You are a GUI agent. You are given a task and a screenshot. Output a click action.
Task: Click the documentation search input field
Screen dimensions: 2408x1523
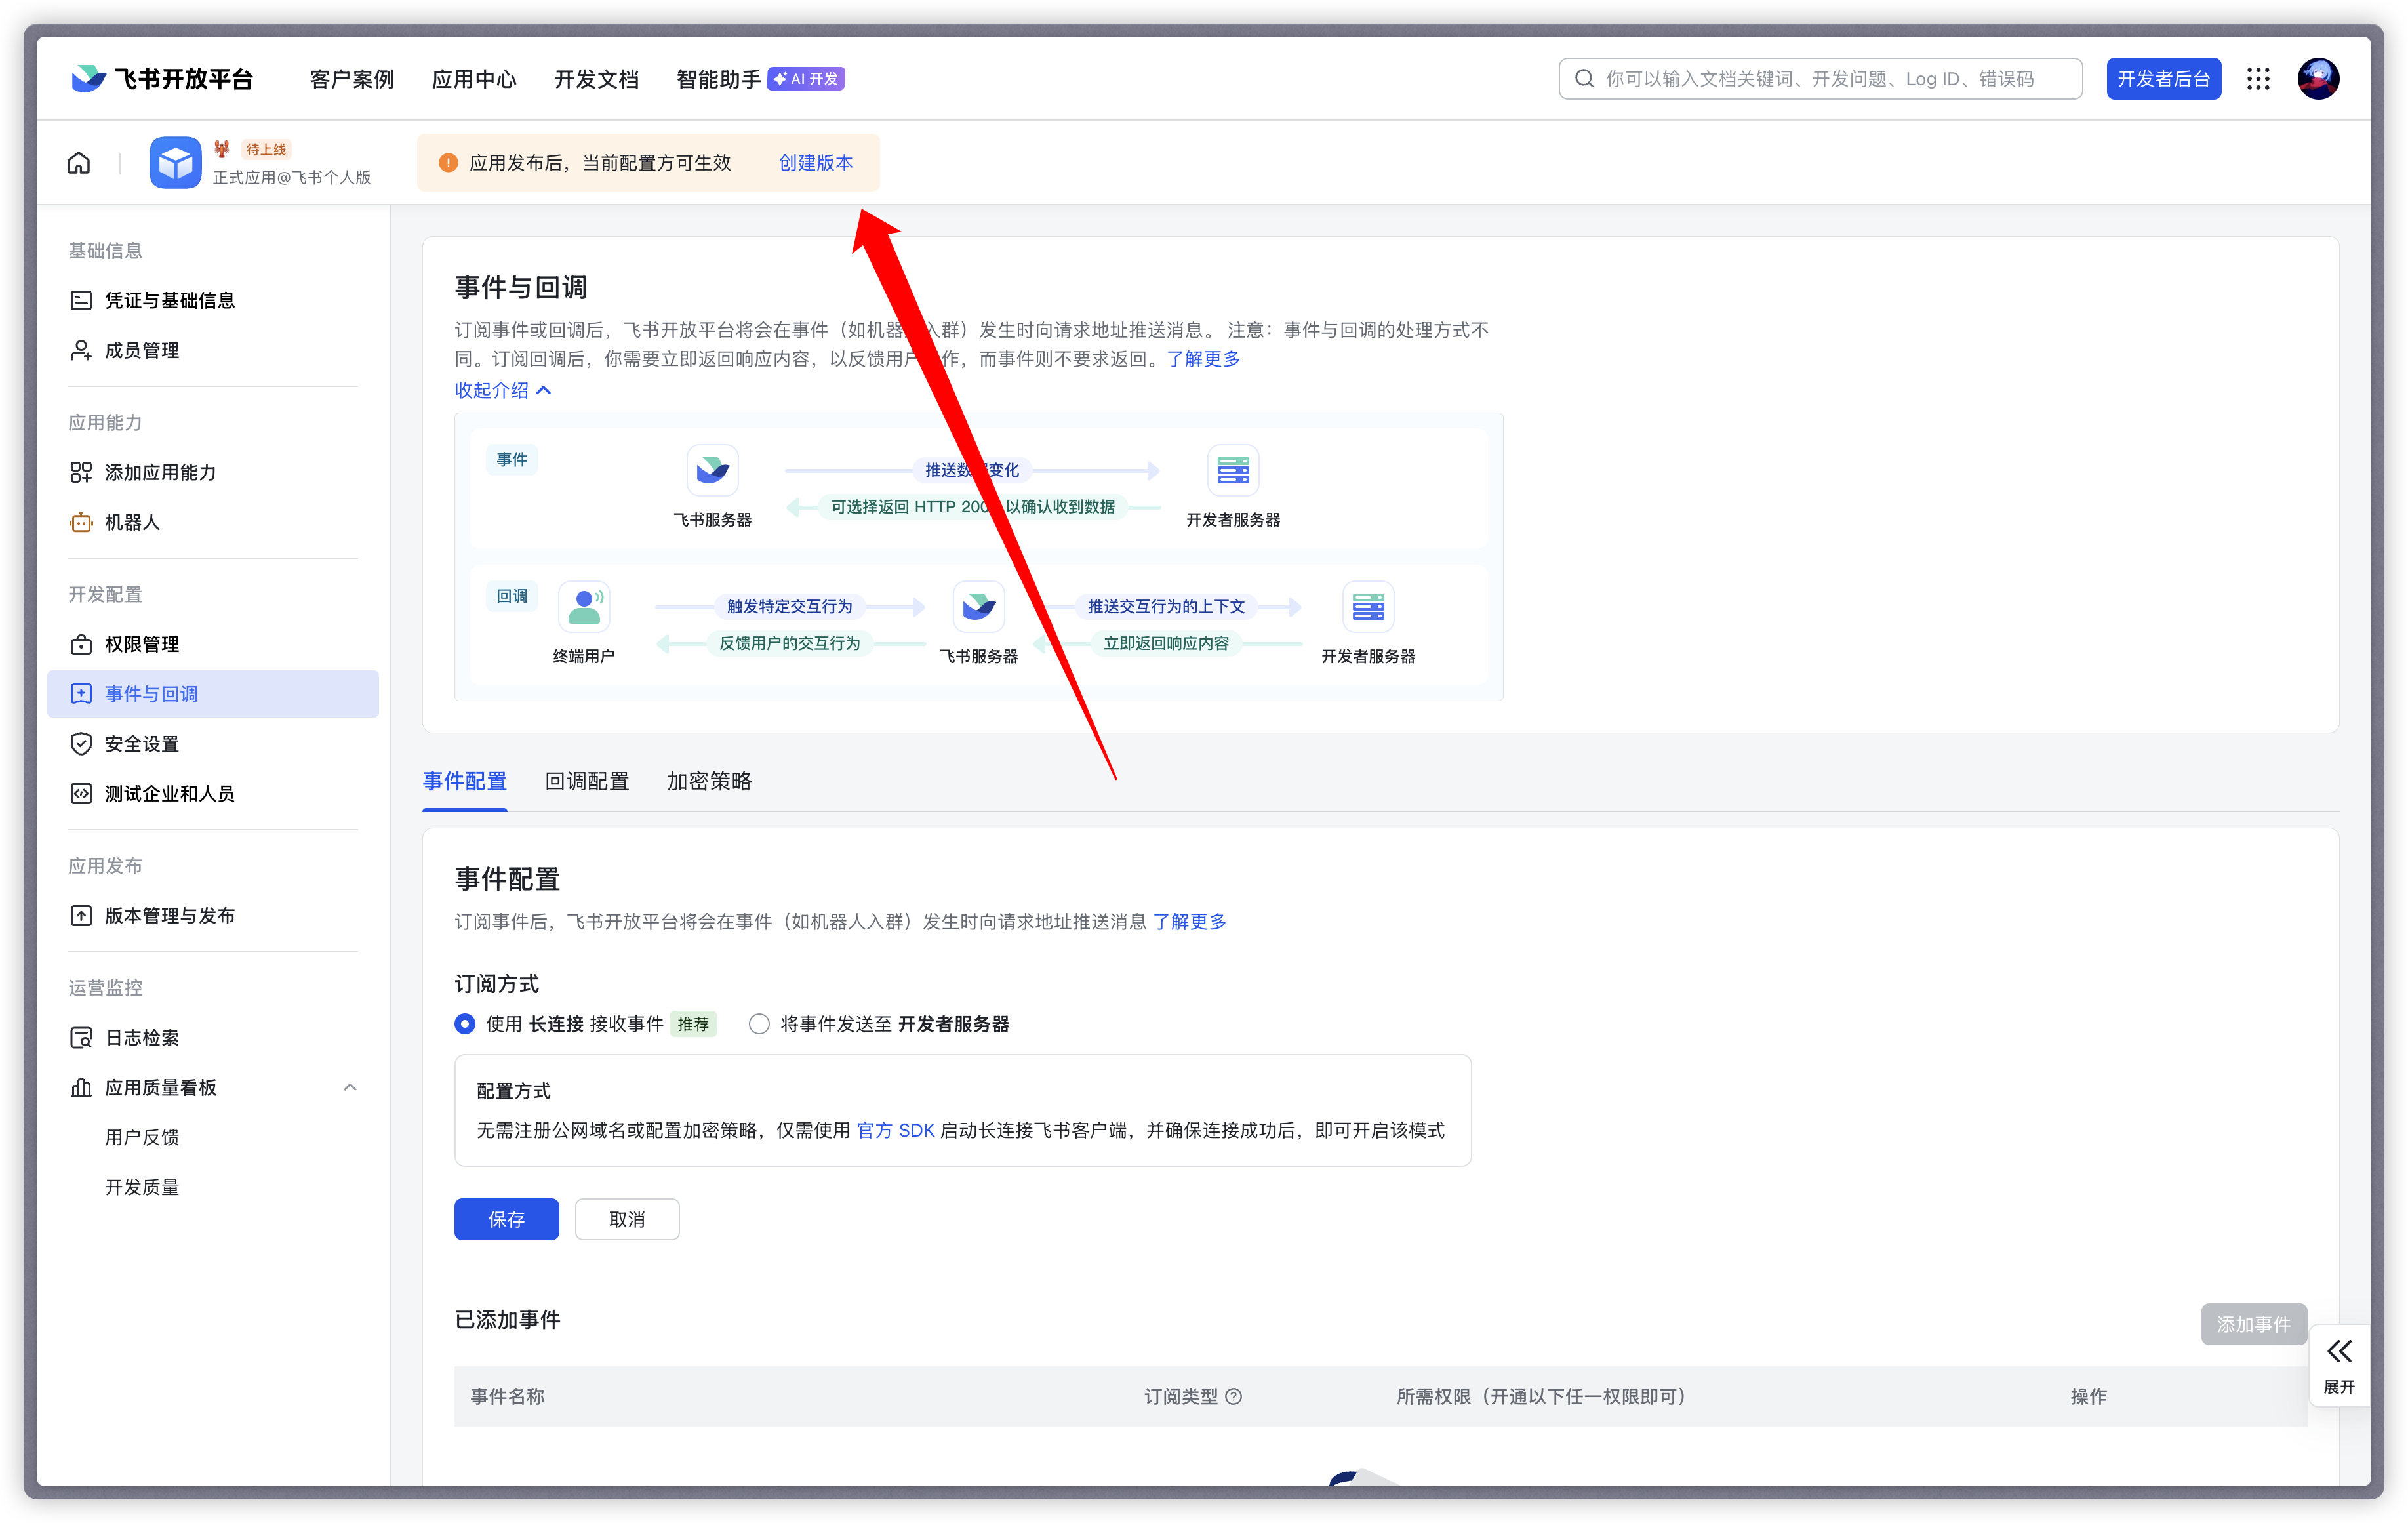pyautogui.click(x=1820, y=79)
